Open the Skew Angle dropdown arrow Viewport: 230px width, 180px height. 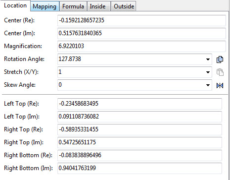[208, 85]
